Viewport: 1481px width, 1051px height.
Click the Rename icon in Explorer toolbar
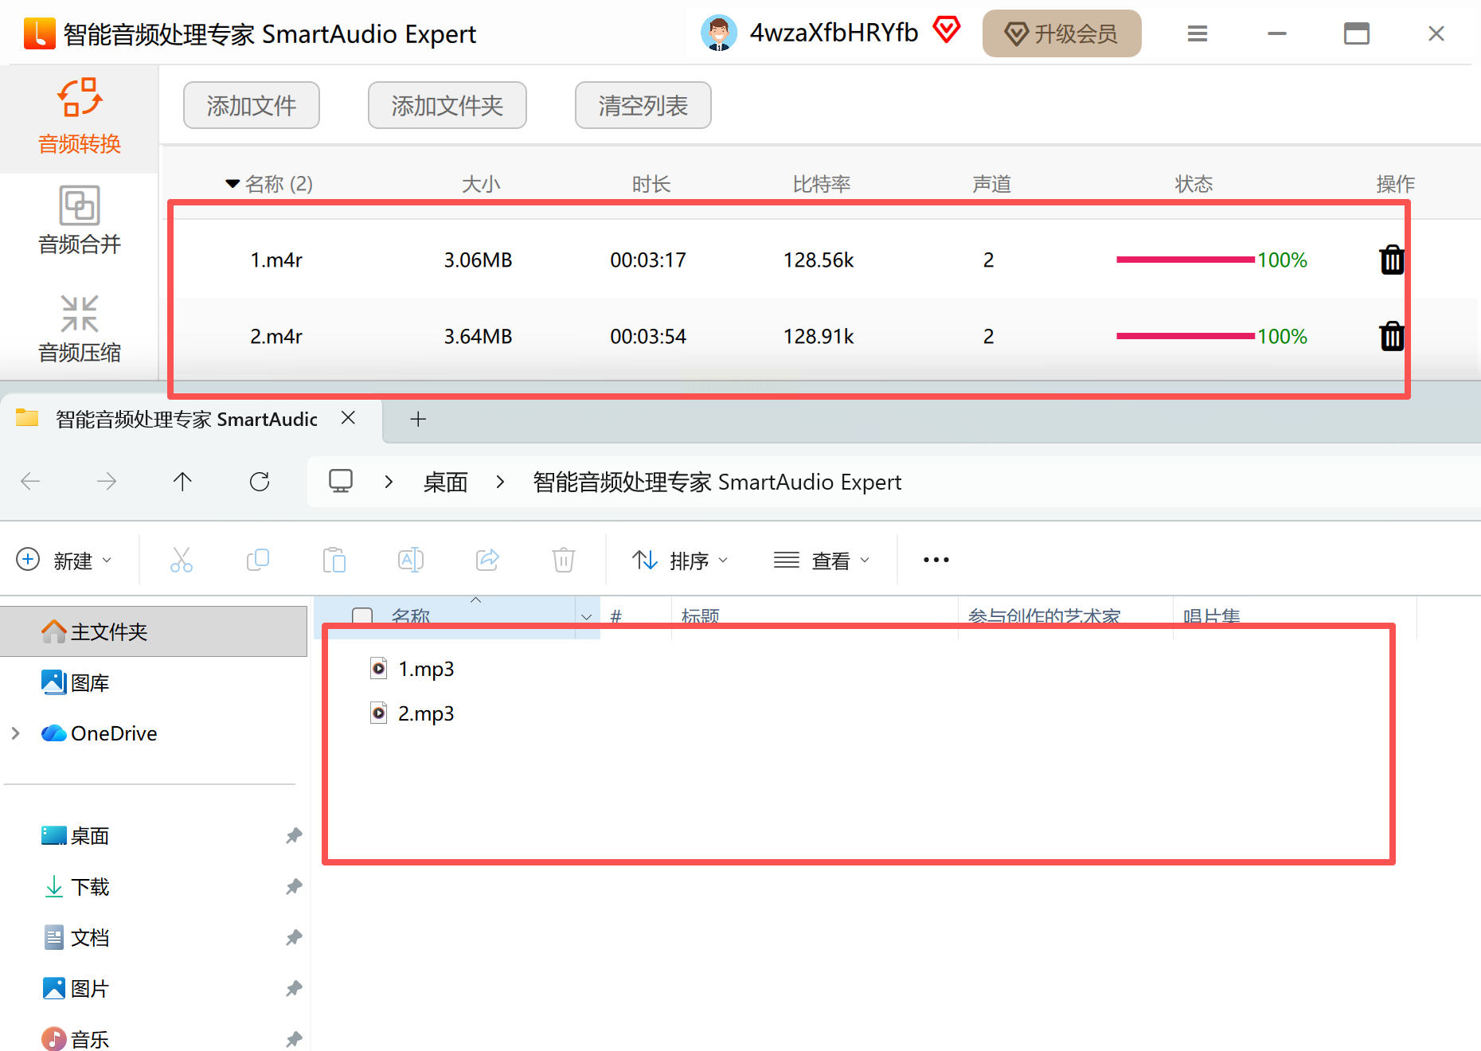point(411,560)
